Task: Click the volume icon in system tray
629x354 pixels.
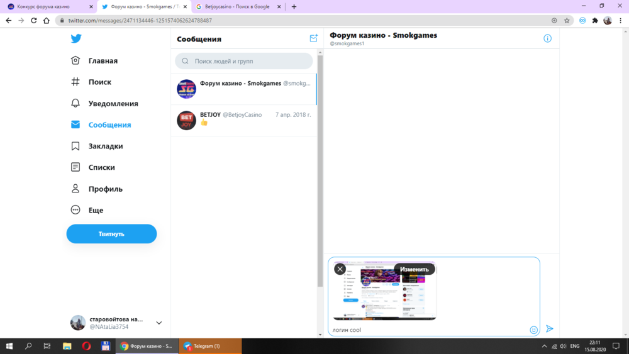Action: click(x=563, y=346)
